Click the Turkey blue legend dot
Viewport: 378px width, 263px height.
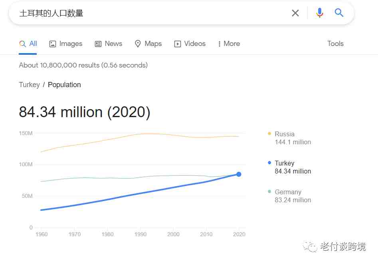pyautogui.click(x=269, y=163)
